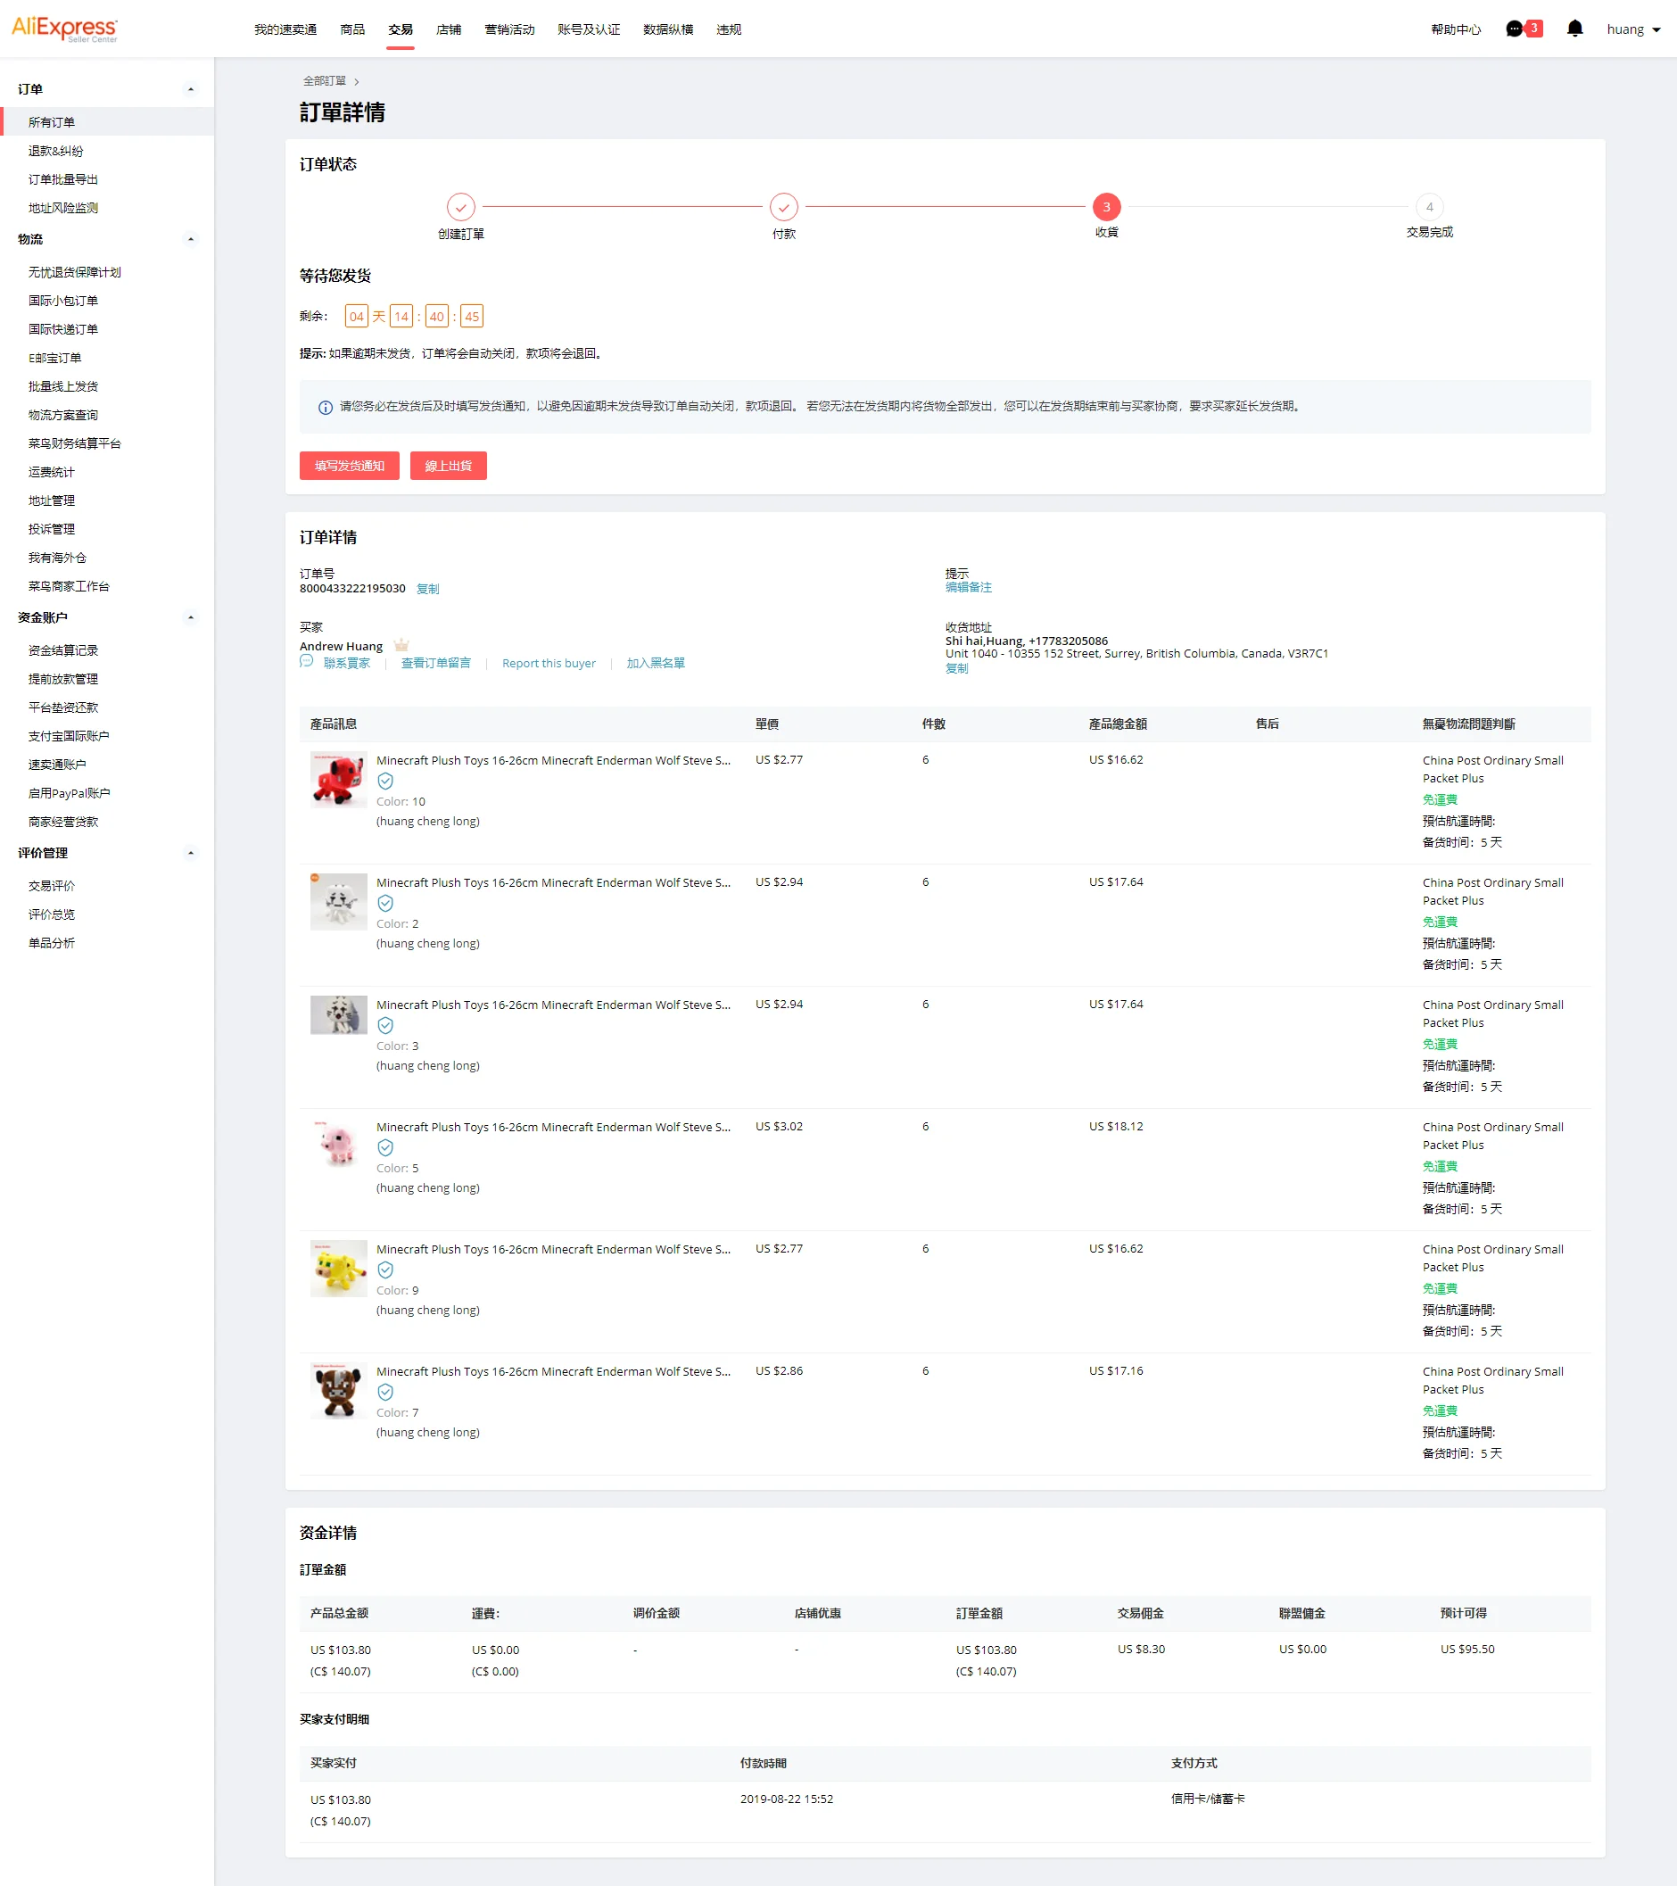Open the Color: 10 Minecraft Plush Toys title
Viewport: 1677px width, 1886px height.
553,760
